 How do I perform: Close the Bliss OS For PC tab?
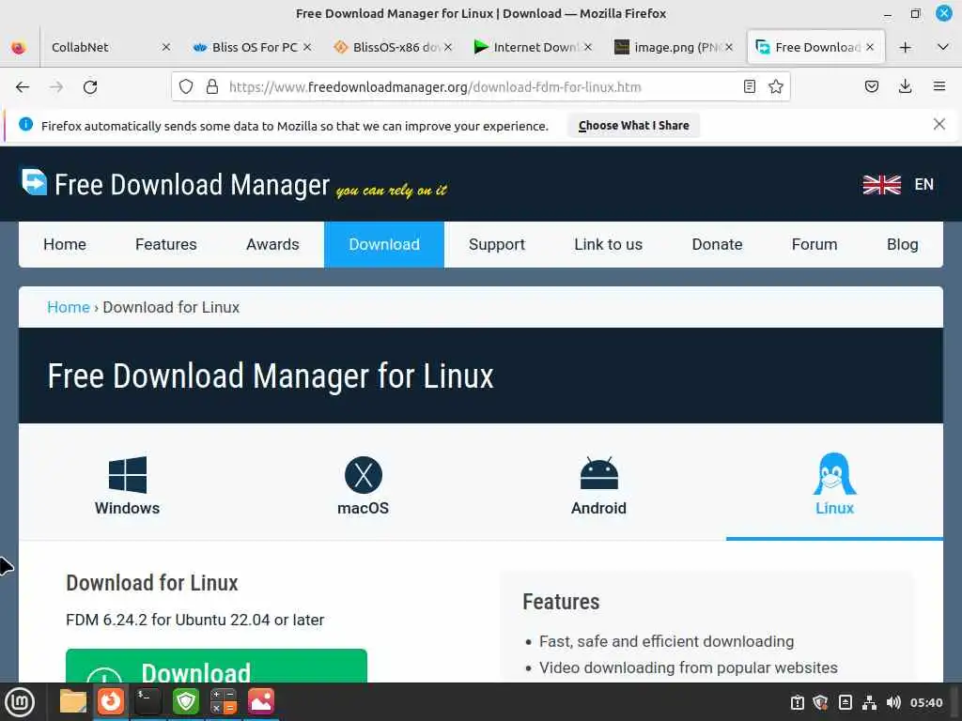pos(307,47)
